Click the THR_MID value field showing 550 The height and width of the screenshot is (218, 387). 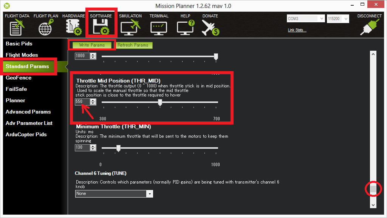(82, 101)
